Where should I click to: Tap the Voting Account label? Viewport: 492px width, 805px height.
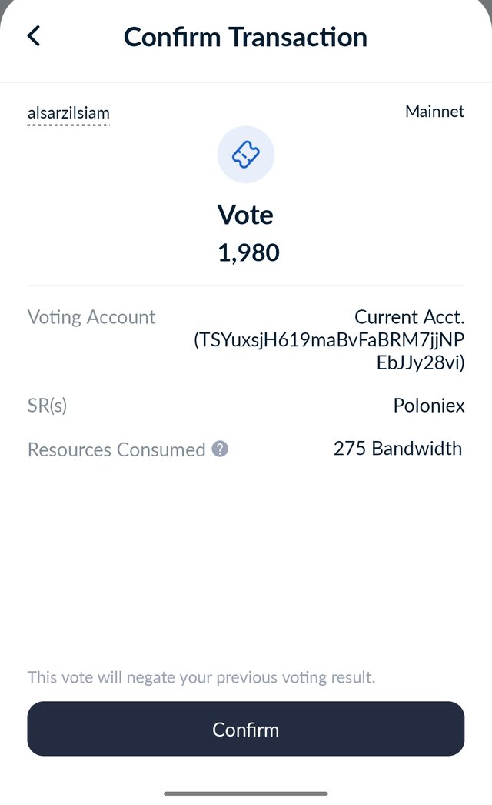click(x=91, y=317)
